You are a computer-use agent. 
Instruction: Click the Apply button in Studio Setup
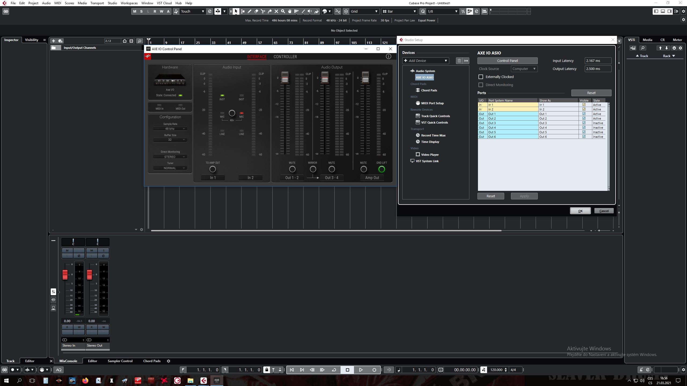524,196
